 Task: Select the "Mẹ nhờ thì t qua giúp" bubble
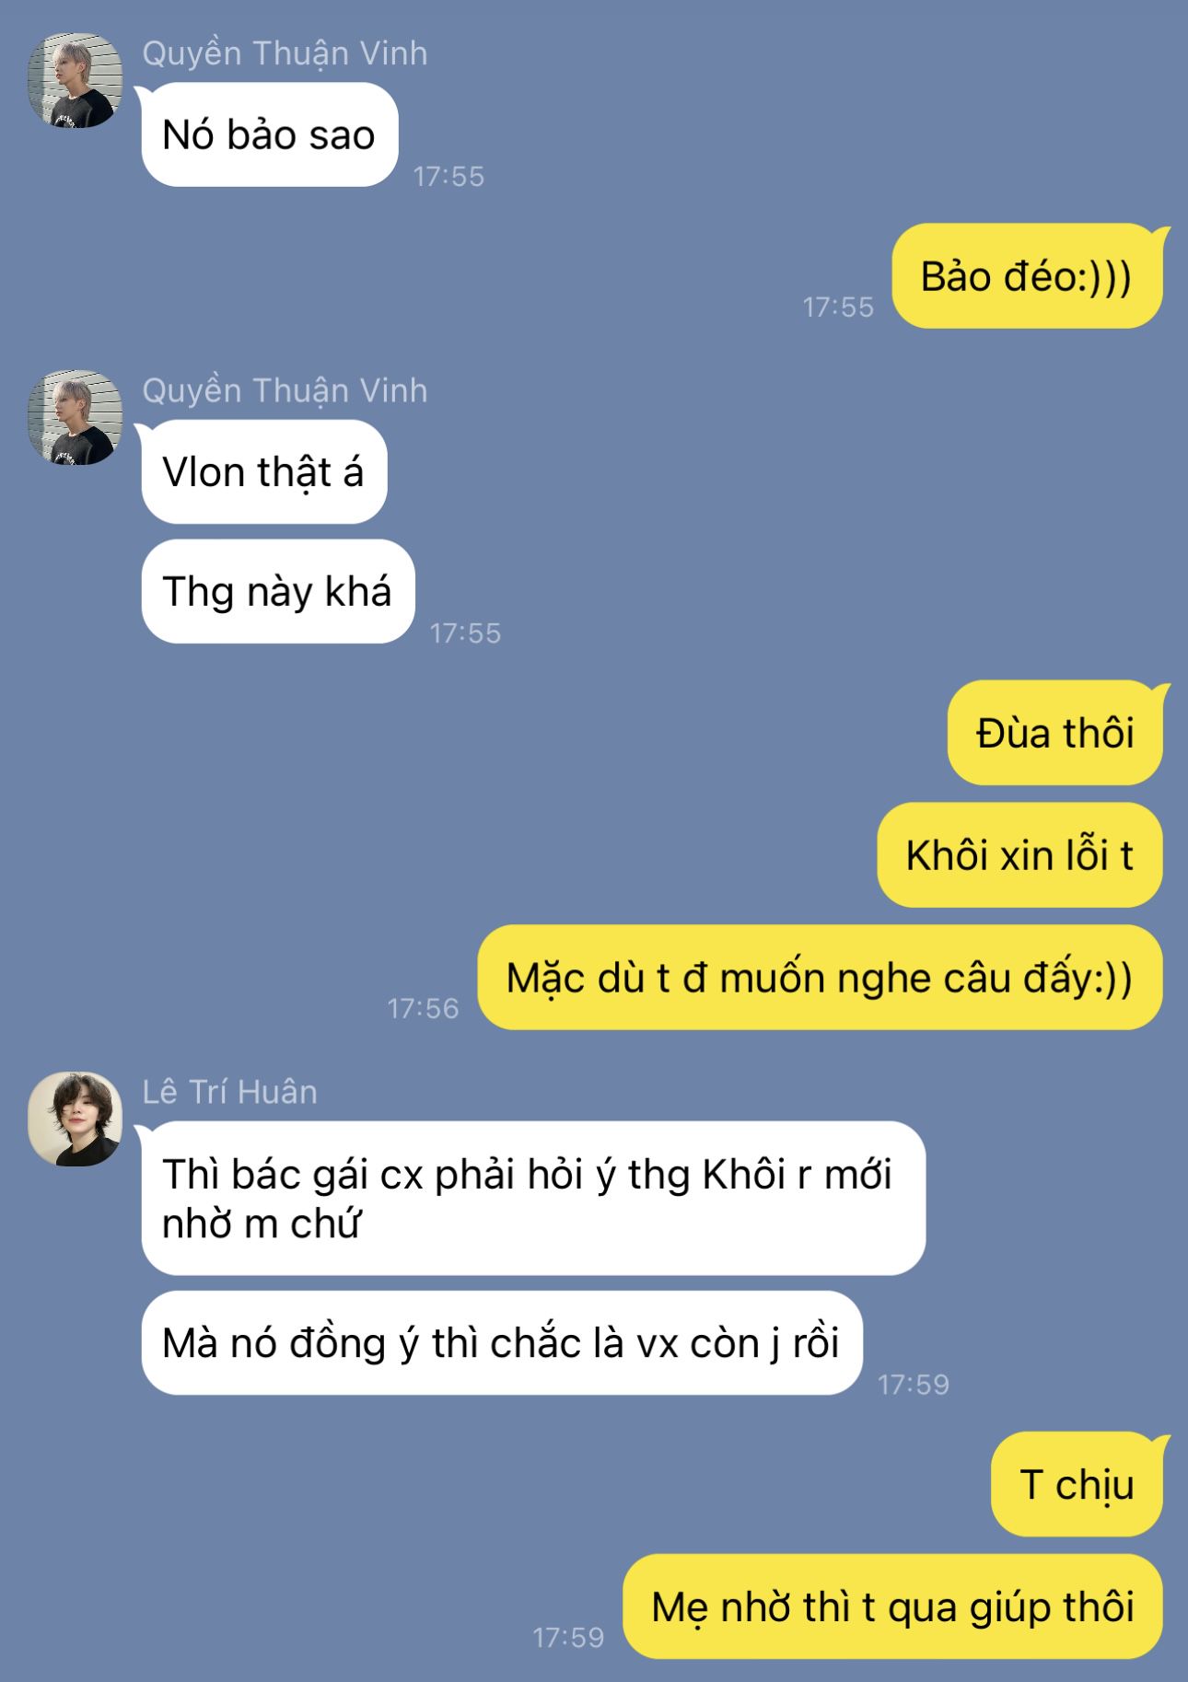pyautogui.click(x=892, y=1607)
